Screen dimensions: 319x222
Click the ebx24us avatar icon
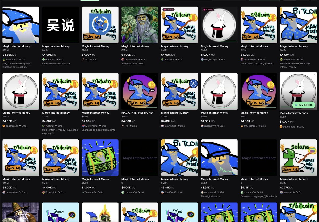pyautogui.click(x=44, y=60)
